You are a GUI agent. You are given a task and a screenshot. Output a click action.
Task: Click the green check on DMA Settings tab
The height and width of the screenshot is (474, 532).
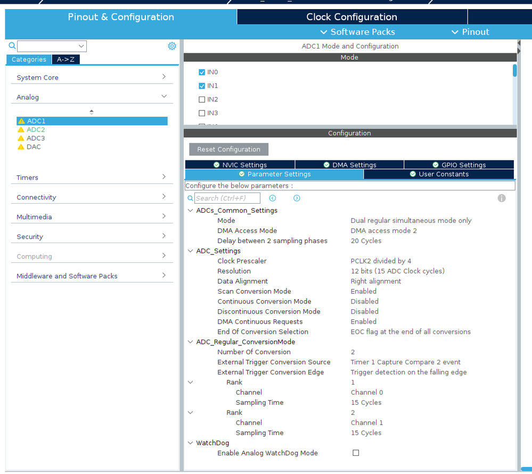coord(326,164)
